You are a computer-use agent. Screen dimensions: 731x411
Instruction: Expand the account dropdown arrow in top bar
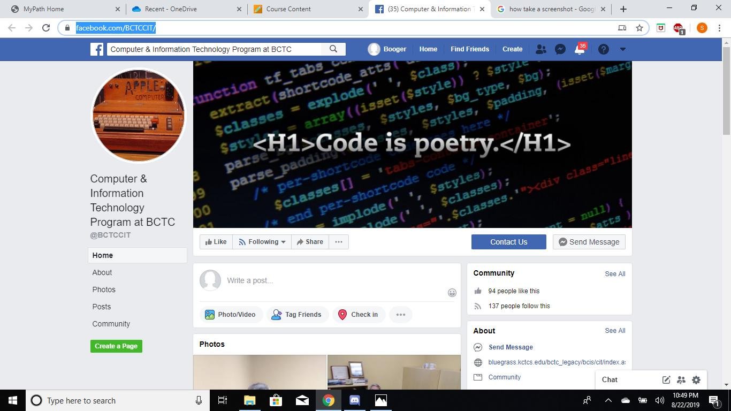point(622,49)
